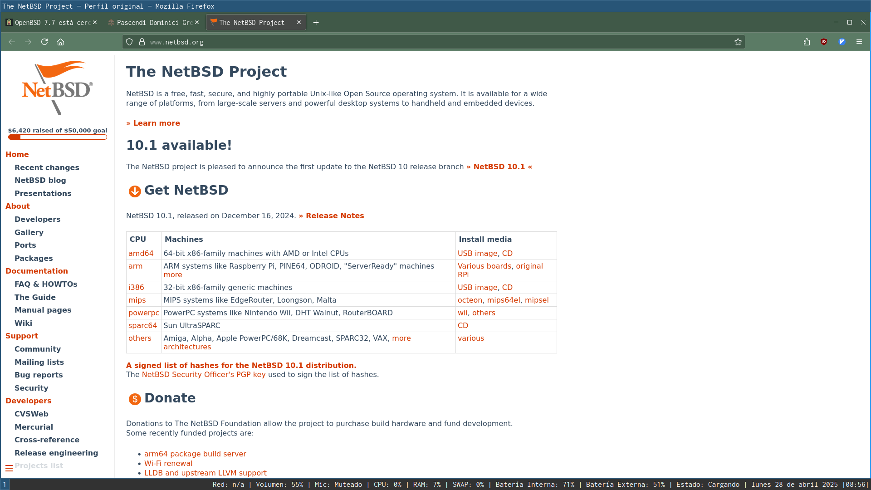Open the uBlock Origin extension
This screenshot has width=871, height=490.
click(824, 42)
